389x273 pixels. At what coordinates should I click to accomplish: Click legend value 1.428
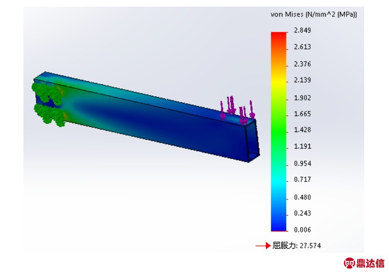tap(302, 130)
